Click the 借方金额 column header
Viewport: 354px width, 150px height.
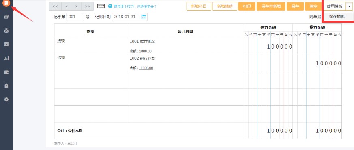pyautogui.click(x=268, y=28)
